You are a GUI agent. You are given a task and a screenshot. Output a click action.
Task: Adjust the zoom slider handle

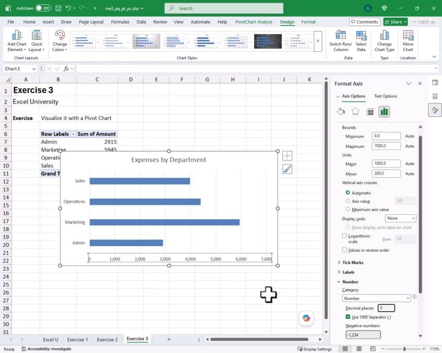coord(404,349)
